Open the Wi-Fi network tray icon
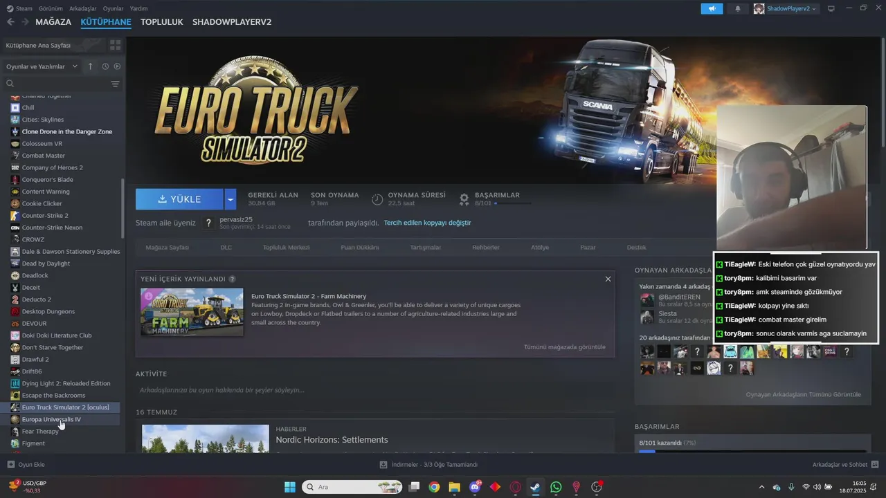Screen dimensions: 886x498 [x=806, y=487]
